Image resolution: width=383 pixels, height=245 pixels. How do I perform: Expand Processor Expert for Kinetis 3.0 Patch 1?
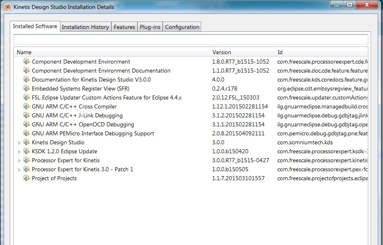point(19,169)
